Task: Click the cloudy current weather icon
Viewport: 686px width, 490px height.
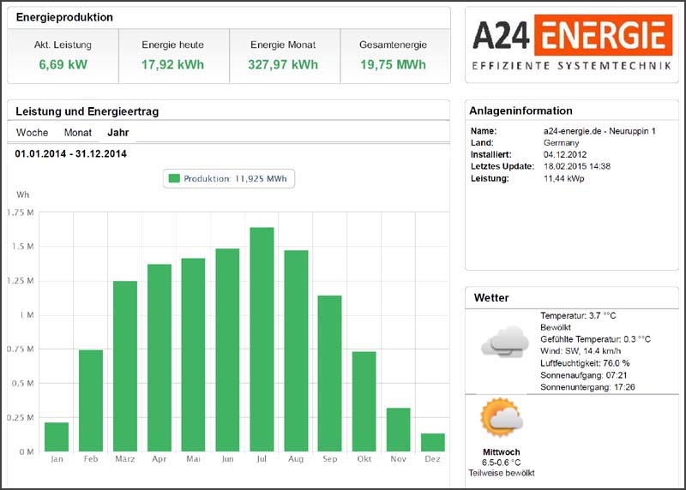Action: point(504,342)
